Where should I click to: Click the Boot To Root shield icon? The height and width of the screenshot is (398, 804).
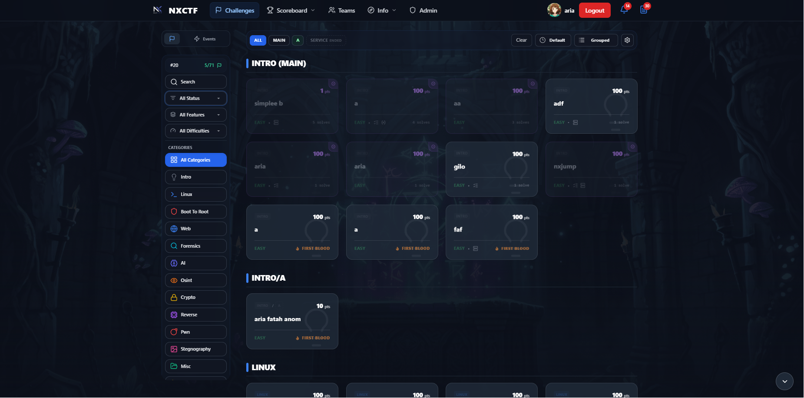point(174,212)
